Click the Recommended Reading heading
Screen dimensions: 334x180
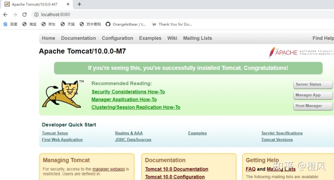coord(122,83)
